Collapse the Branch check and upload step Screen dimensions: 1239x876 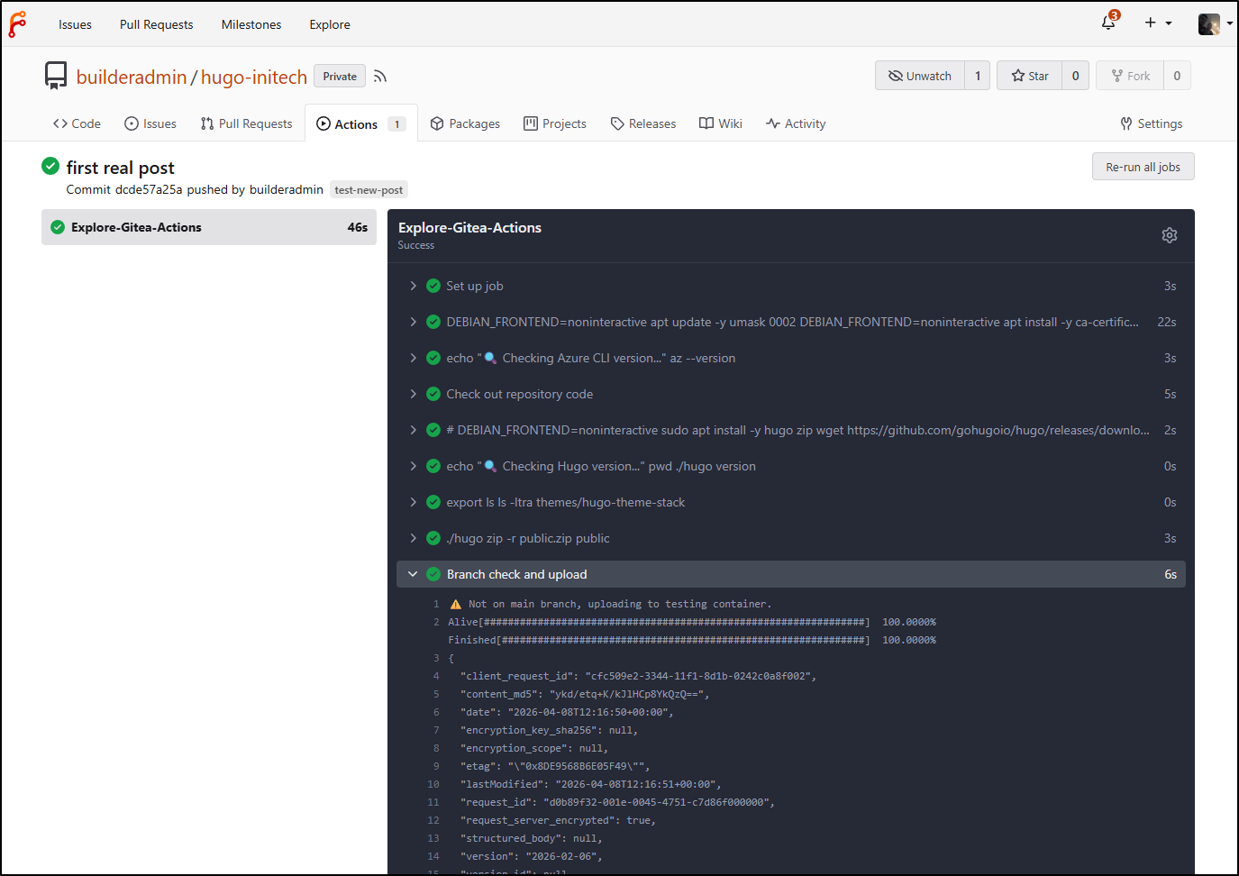click(x=516, y=574)
